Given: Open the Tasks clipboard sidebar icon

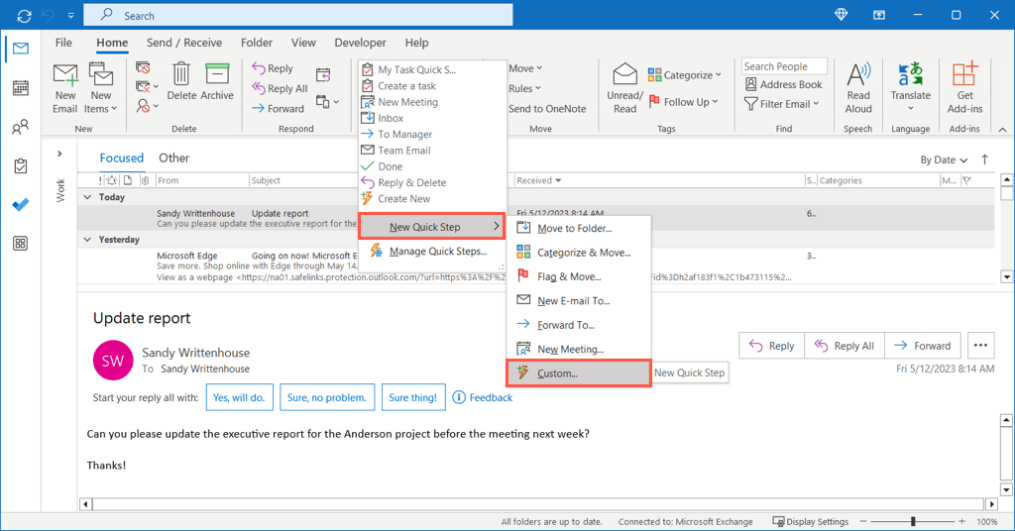Looking at the screenshot, I should point(21,165).
